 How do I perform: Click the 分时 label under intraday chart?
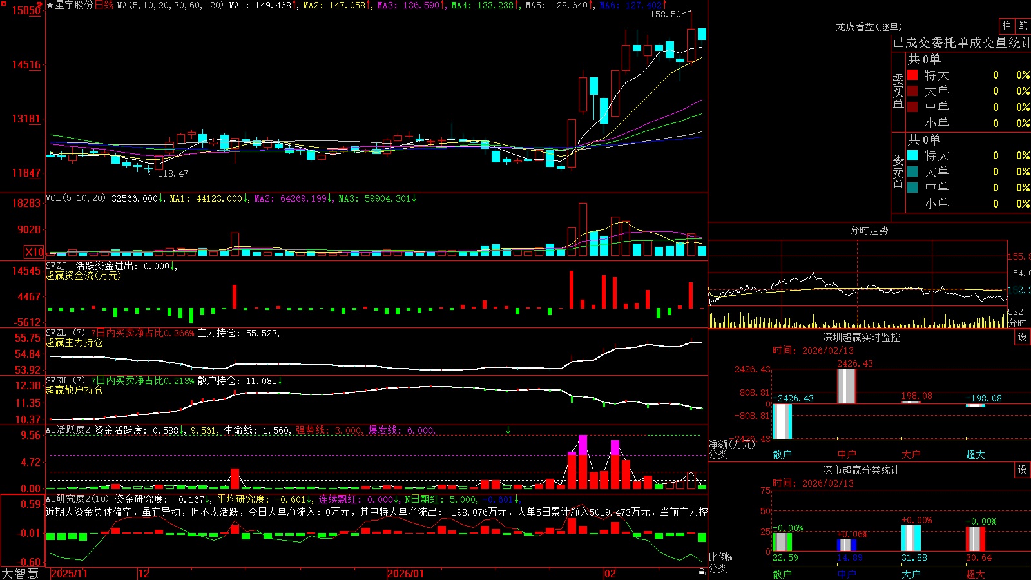pos(1017,323)
